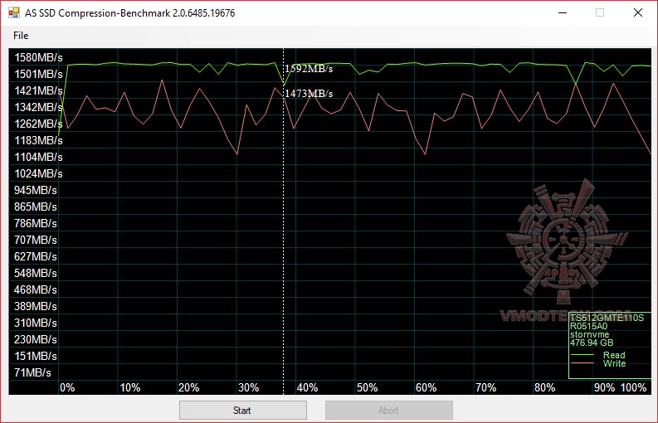Click the 1592MB/s read value label
The width and height of the screenshot is (658, 423).
[x=309, y=69]
